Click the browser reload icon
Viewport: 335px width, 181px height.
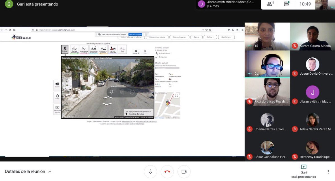tap(10, 30)
